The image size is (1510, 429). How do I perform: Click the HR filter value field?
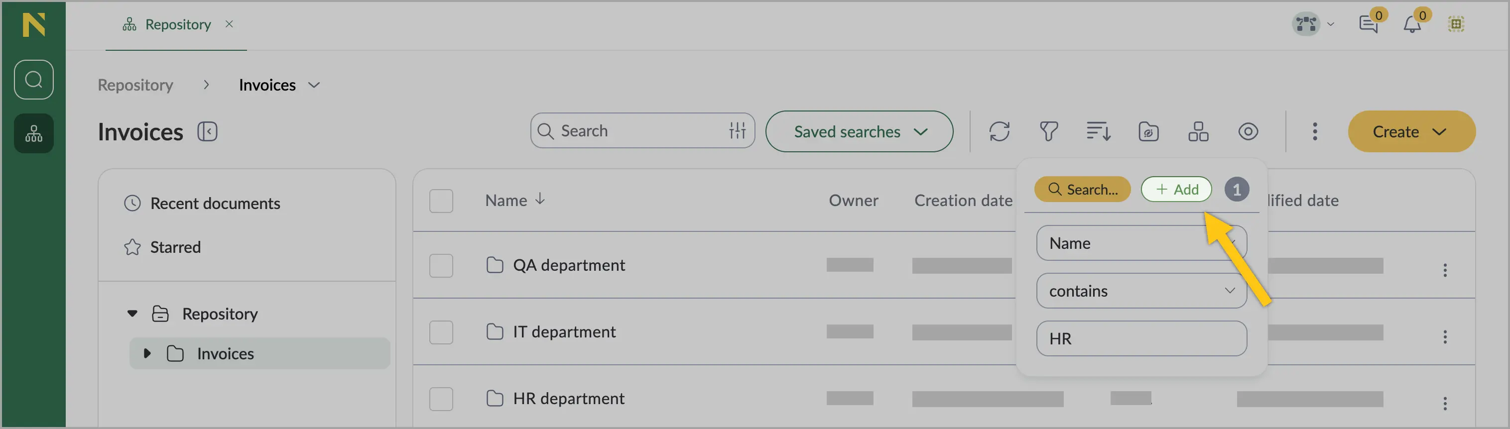[x=1141, y=339]
